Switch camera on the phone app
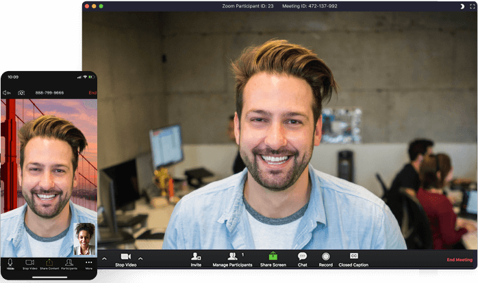 [21, 92]
